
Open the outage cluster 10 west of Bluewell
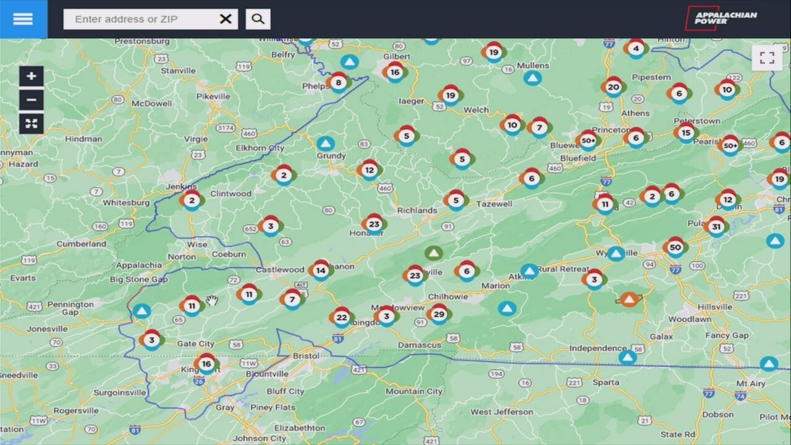point(512,125)
